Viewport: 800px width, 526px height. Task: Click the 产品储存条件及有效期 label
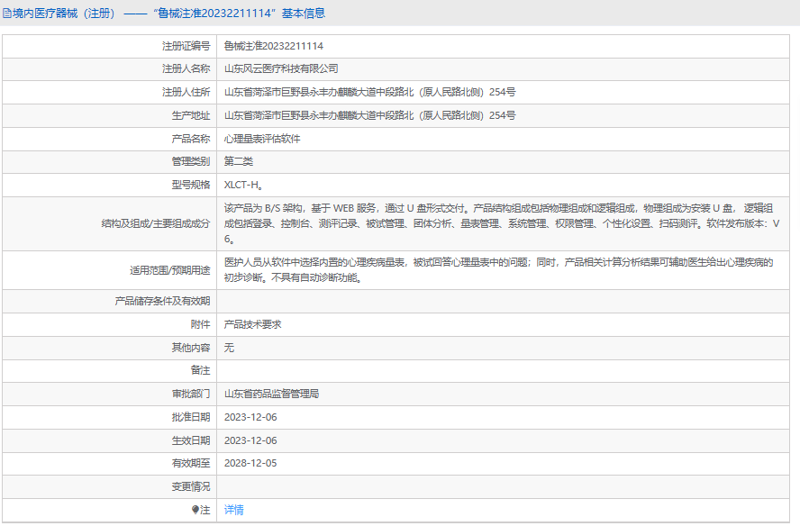(162, 301)
